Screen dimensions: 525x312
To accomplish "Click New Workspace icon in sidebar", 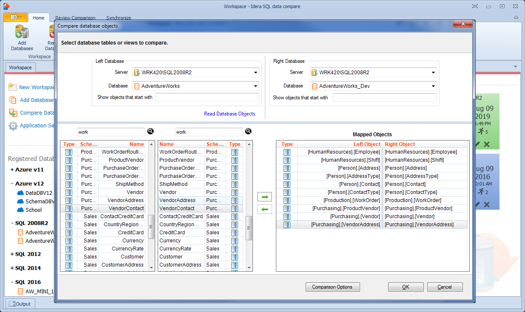I will click(x=13, y=87).
